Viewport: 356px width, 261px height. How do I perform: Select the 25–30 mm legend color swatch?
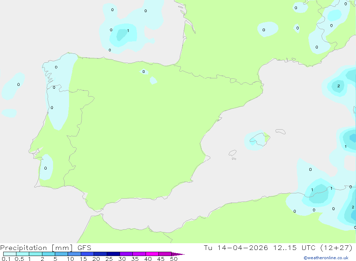pos(113,254)
